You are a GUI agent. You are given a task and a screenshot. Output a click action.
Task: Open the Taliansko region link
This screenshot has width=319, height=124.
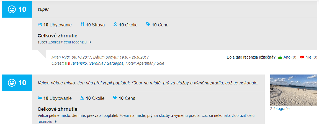point(79,64)
